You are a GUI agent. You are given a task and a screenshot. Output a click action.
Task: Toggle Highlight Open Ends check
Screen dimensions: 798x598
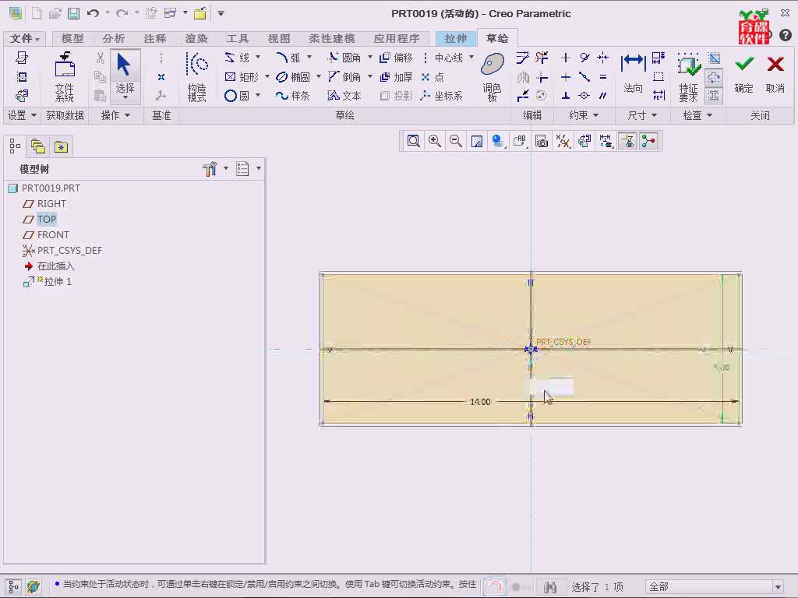click(714, 77)
